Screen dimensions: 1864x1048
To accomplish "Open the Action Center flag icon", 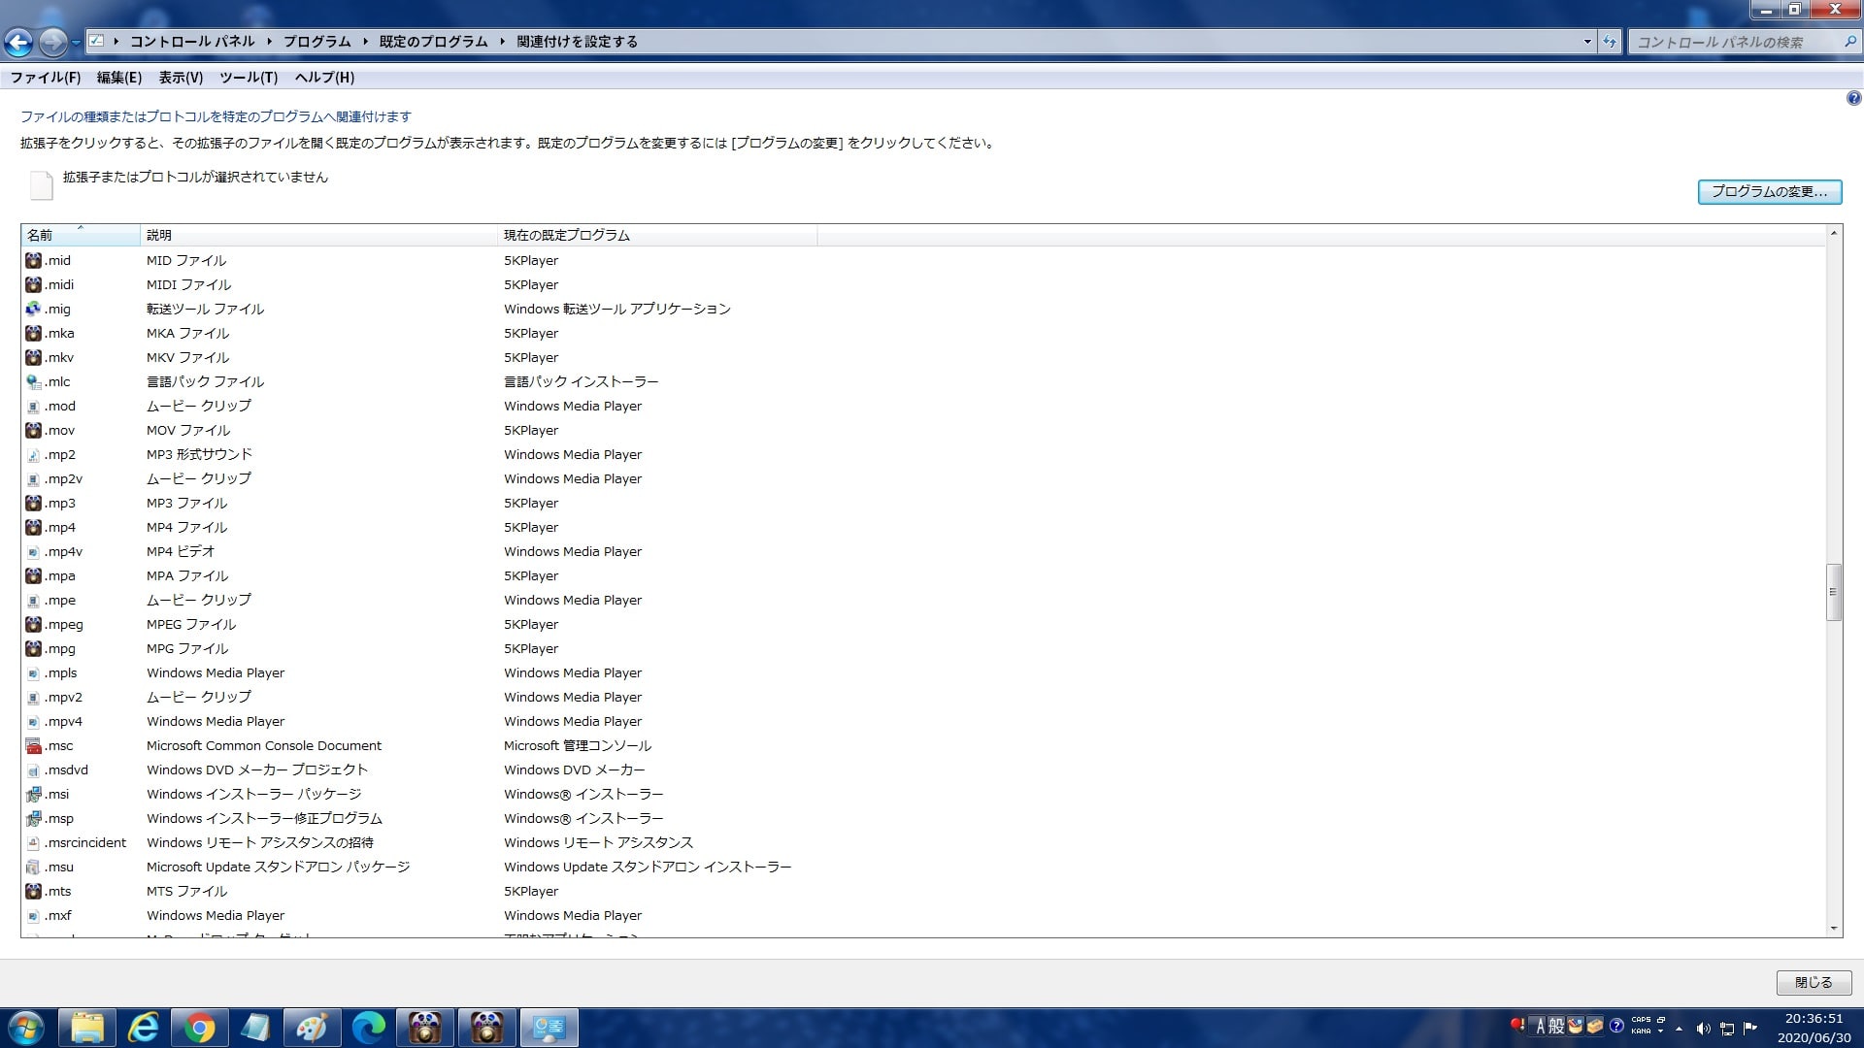I will 1750,1029.
